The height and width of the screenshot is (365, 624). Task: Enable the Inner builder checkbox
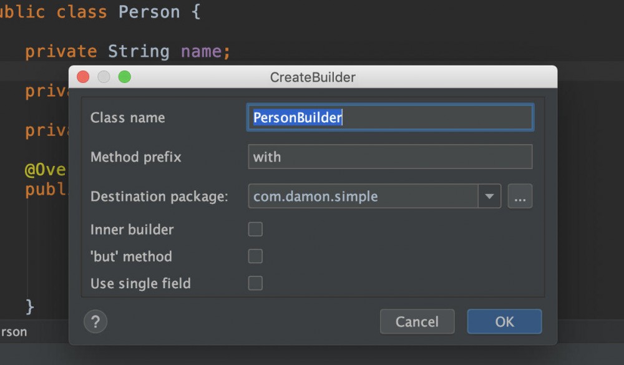(255, 230)
